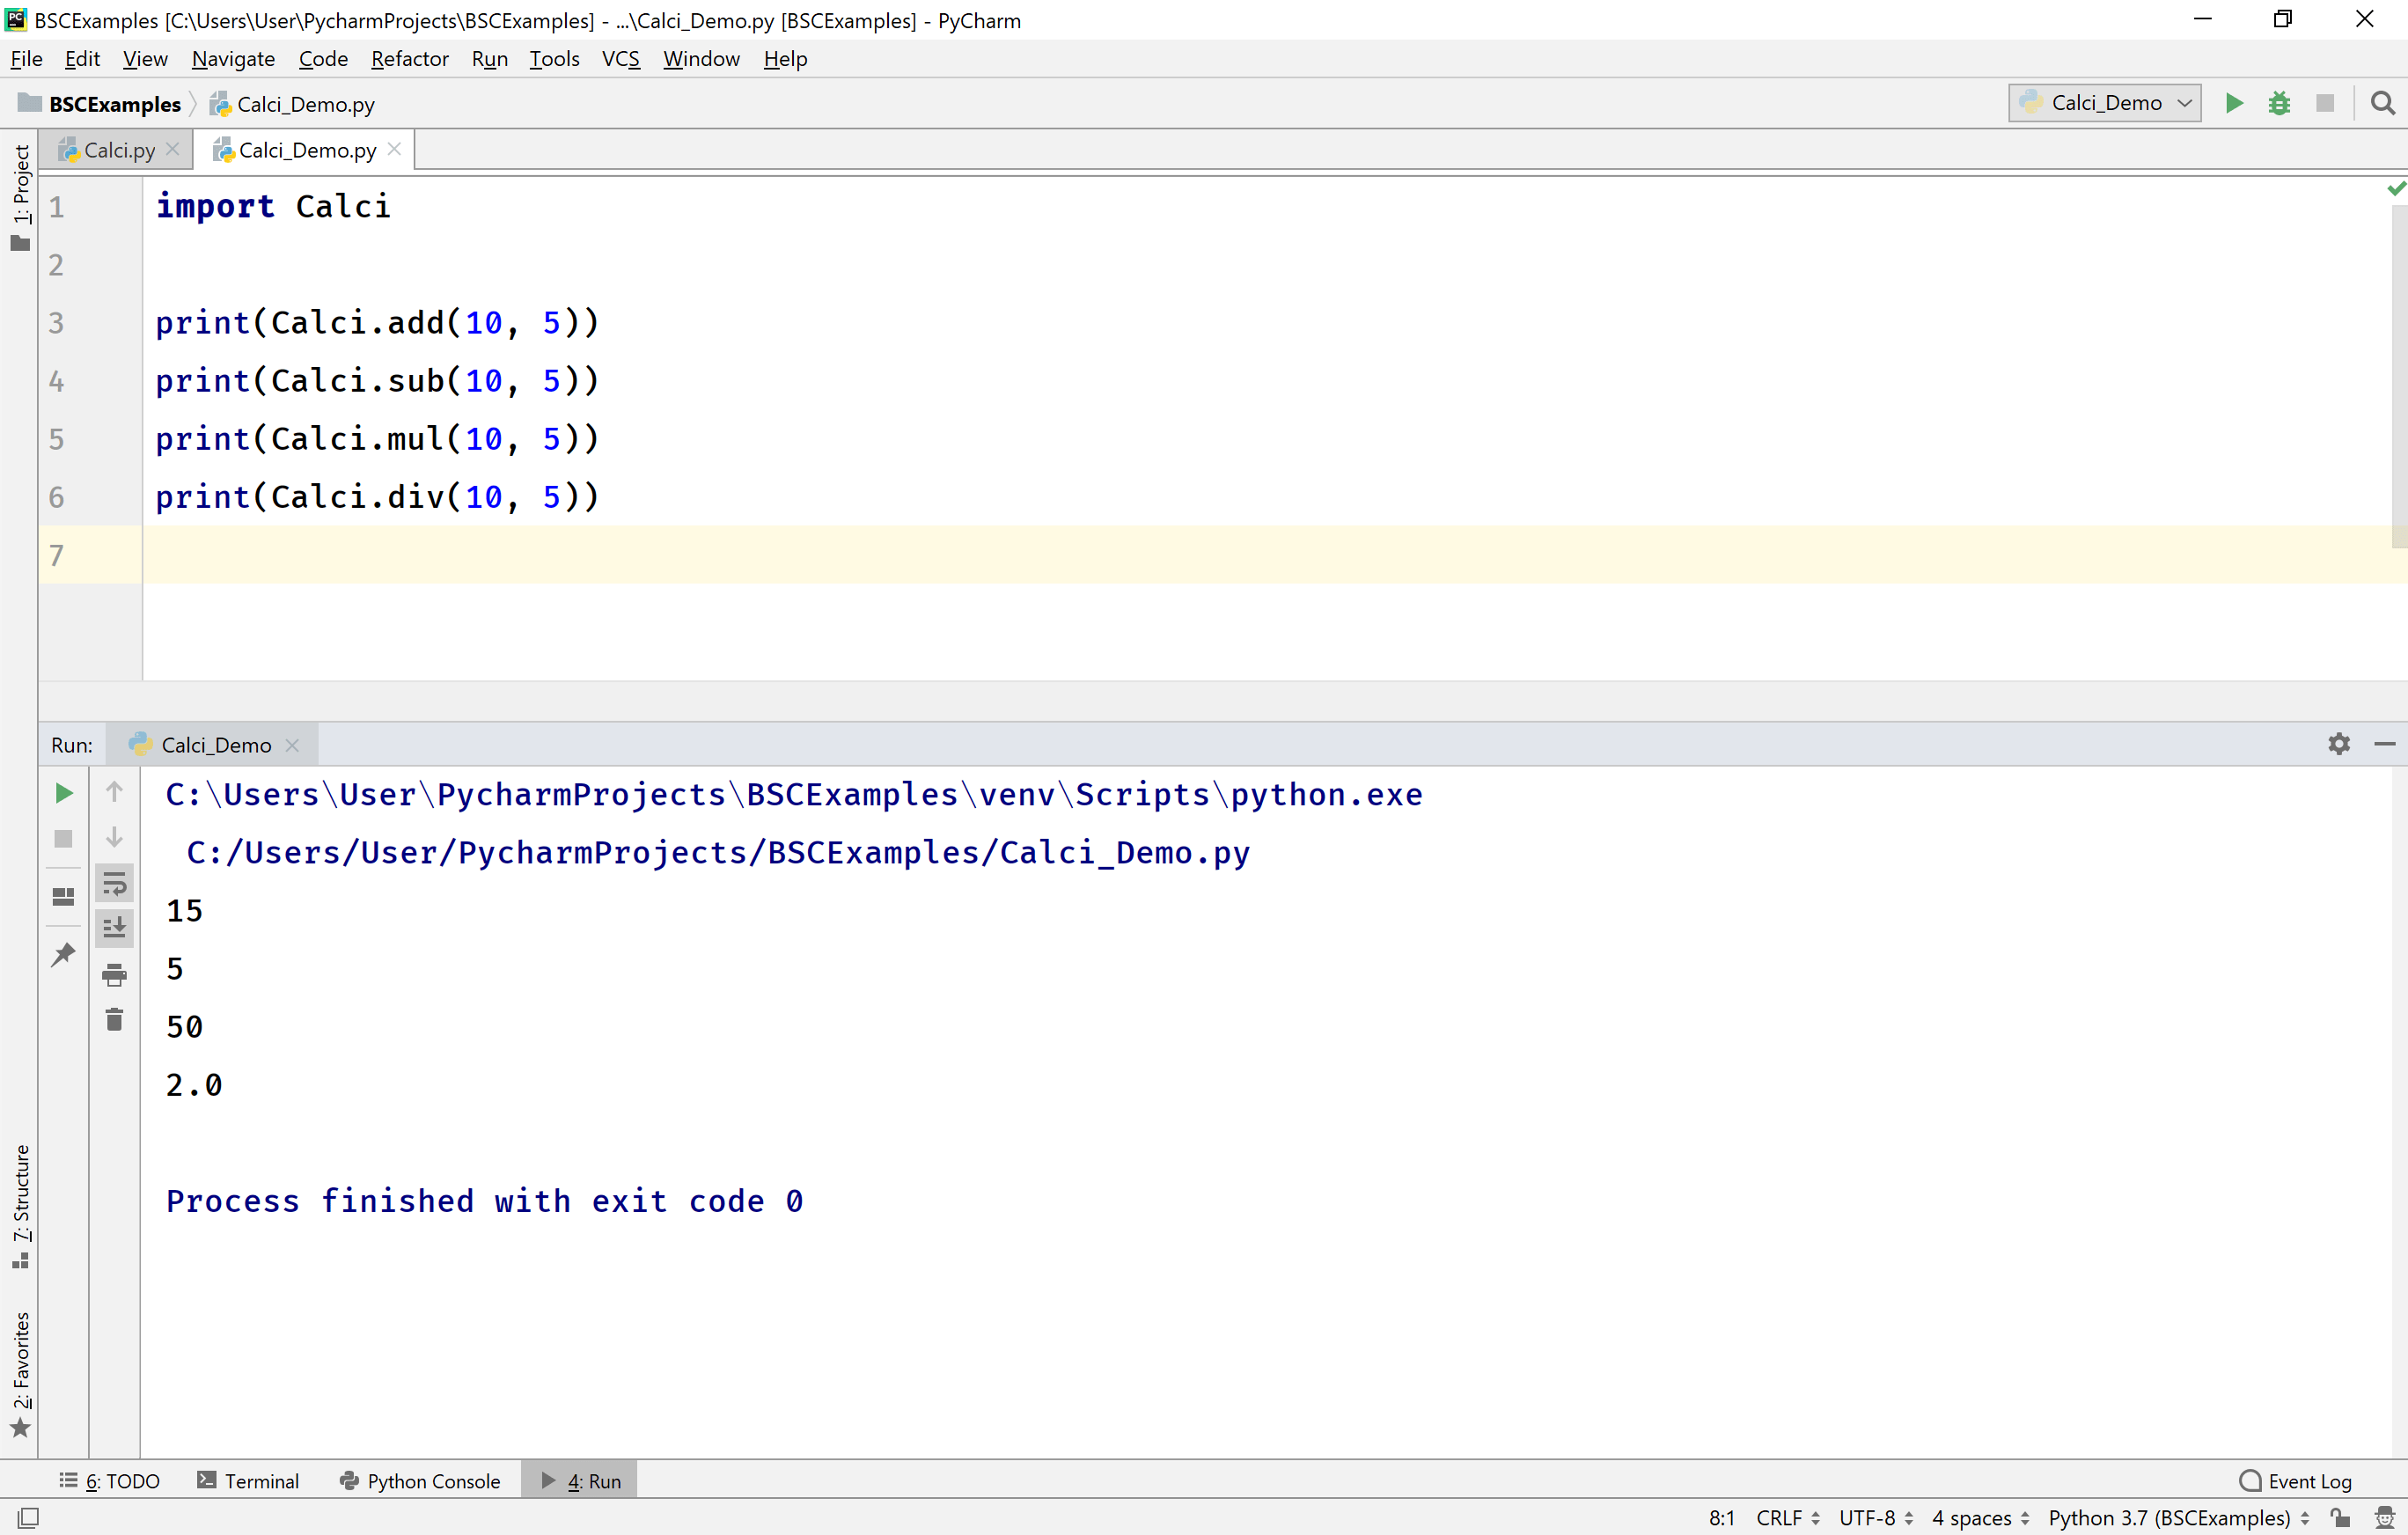This screenshot has height=1535, width=2408.
Task: Toggle soft-wrap in the console
Action: [x=114, y=883]
